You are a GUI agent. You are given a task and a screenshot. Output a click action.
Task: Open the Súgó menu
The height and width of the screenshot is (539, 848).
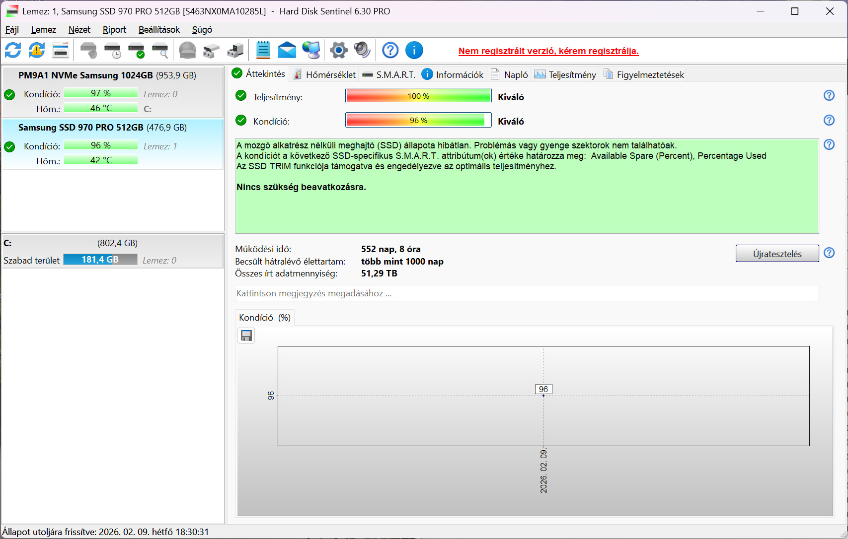(x=202, y=30)
